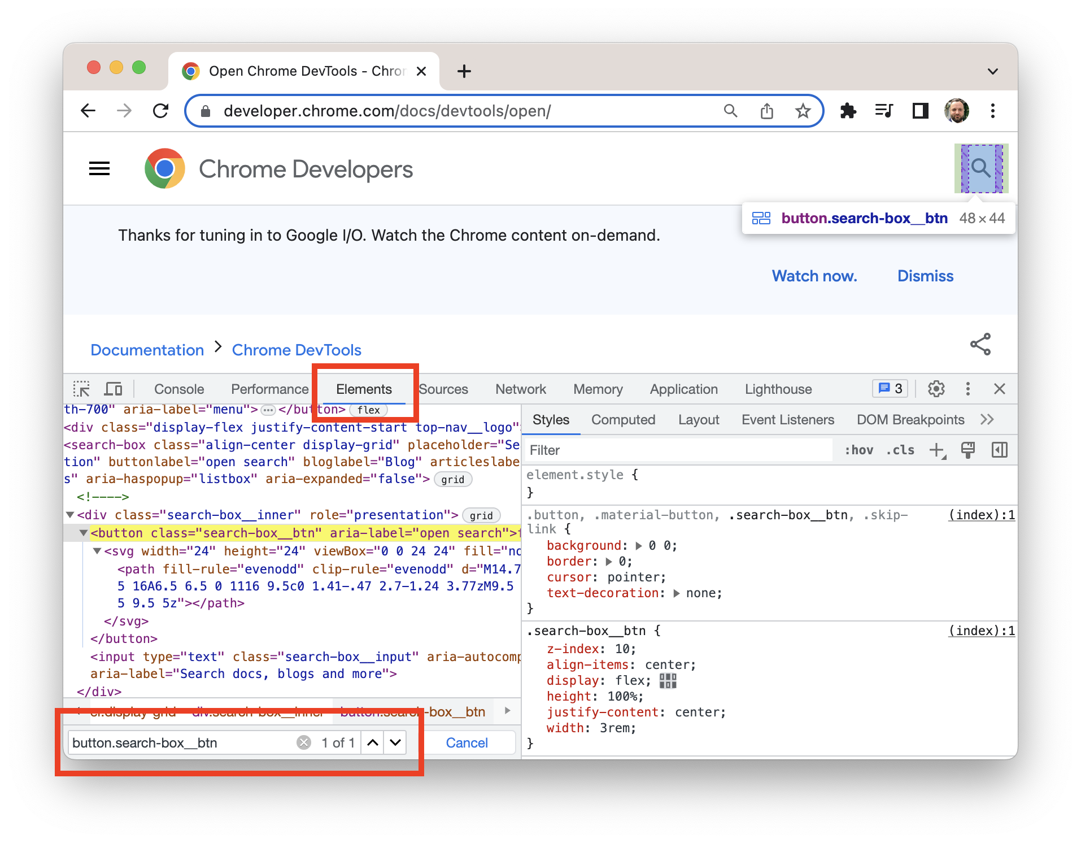This screenshot has height=843, width=1081.
Task: Switch to the Memory tab
Action: [x=598, y=389]
